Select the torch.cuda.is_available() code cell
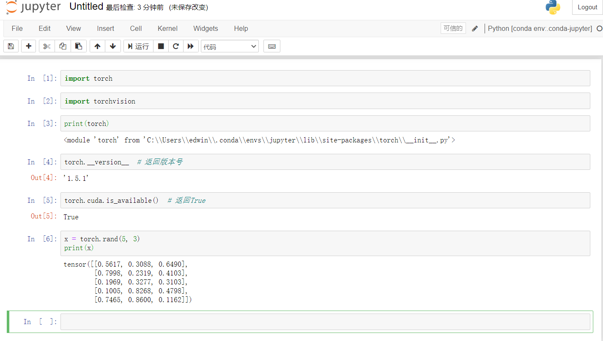The width and height of the screenshot is (603, 341). 325,200
